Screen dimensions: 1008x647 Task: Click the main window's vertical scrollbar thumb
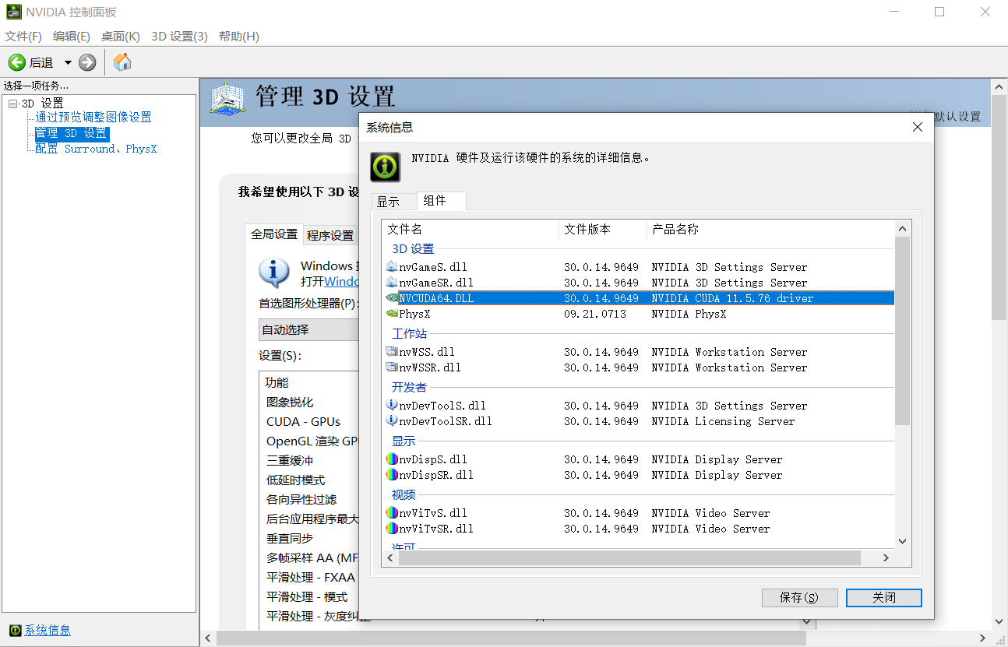(999, 207)
